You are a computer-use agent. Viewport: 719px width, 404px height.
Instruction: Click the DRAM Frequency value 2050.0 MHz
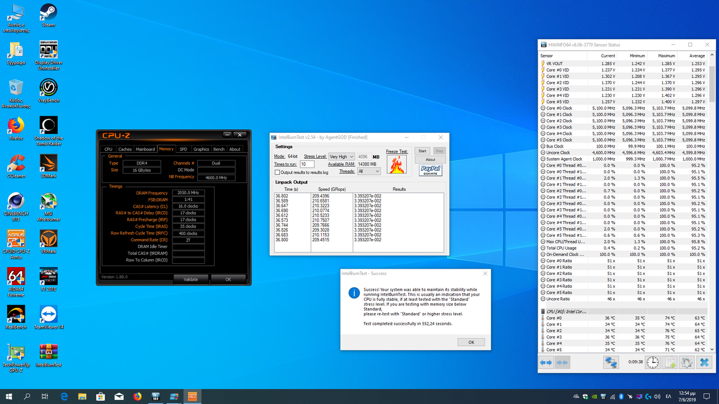pyautogui.click(x=188, y=193)
